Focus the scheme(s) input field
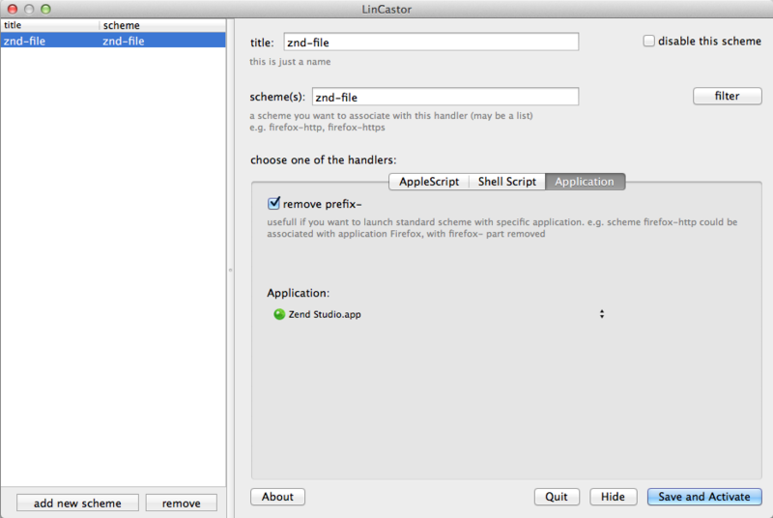This screenshot has height=518, width=773. [445, 97]
